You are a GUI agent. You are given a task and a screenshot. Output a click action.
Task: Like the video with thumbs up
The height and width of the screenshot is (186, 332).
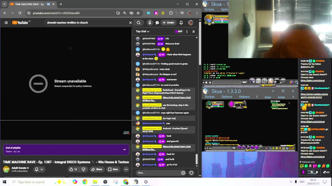73,169
